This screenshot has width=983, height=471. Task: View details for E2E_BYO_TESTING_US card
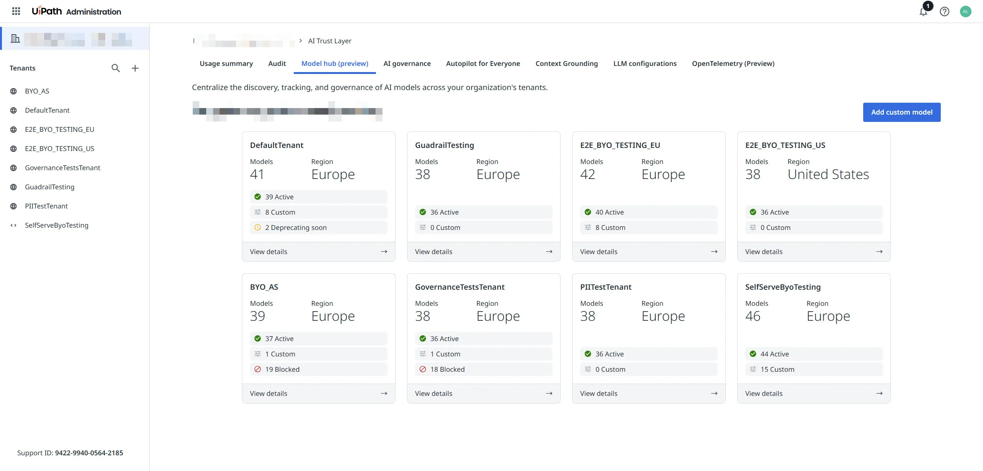(x=814, y=252)
